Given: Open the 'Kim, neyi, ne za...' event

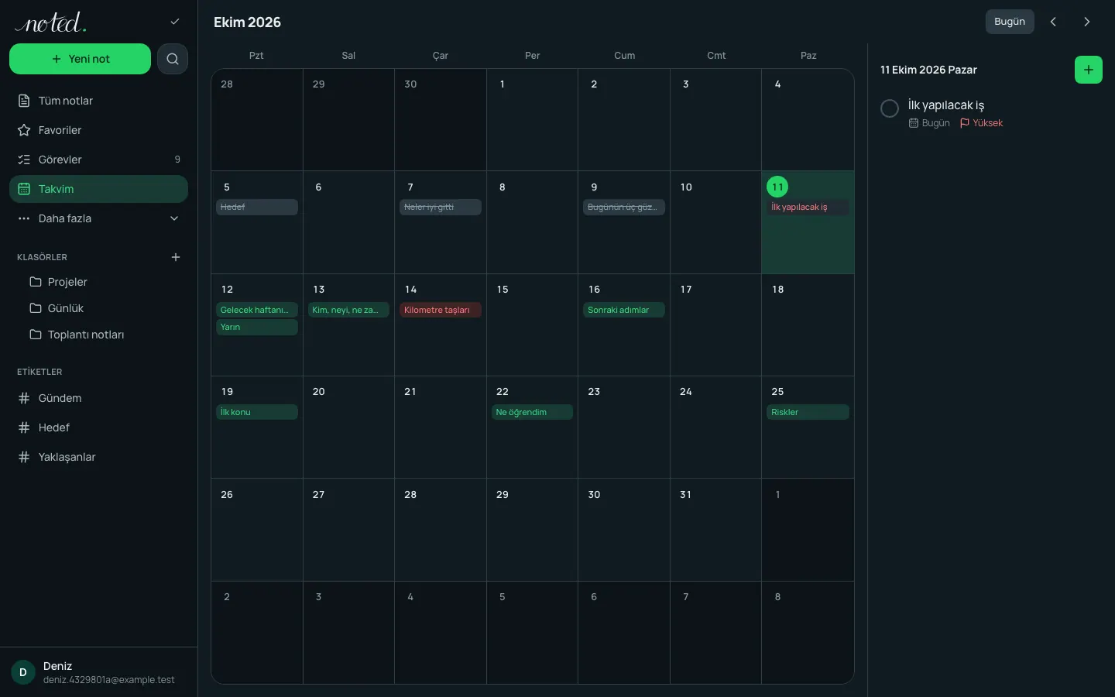Looking at the screenshot, I should pyautogui.click(x=348, y=310).
